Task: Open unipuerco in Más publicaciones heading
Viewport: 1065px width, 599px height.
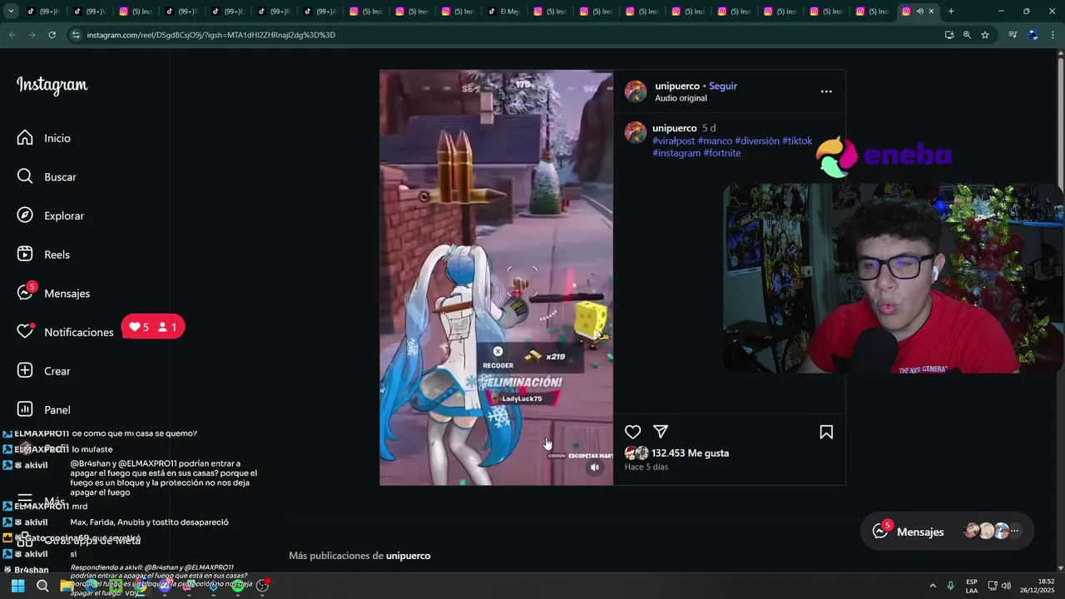Action: pos(408,556)
